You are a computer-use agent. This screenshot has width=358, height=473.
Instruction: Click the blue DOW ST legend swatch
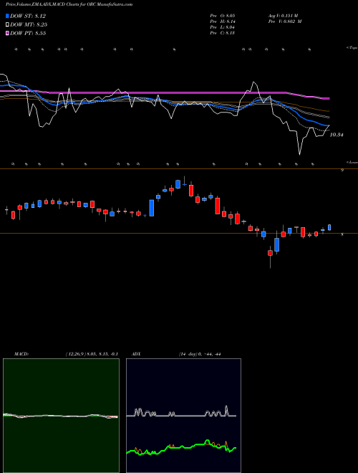pyautogui.click(x=8, y=16)
